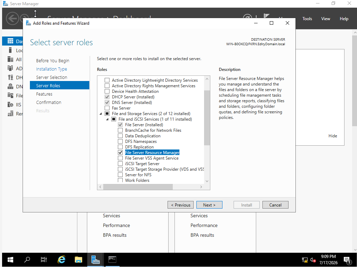Viewport: 357px width, 267px height.
Task: Check Device Health Attestation role
Action: [x=107, y=91]
